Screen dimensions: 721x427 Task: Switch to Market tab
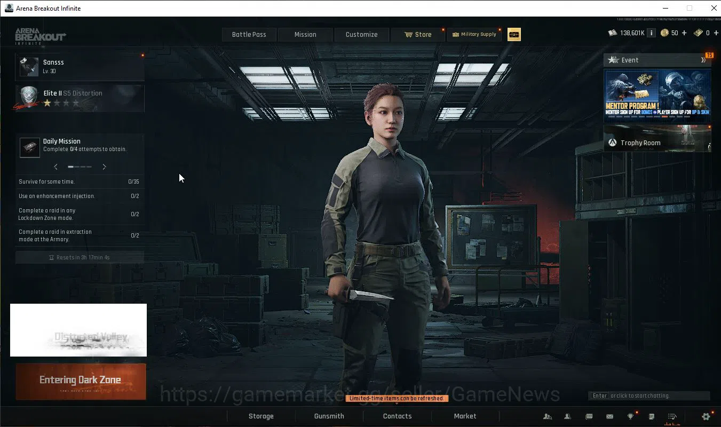pyautogui.click(x=465, y=416)
